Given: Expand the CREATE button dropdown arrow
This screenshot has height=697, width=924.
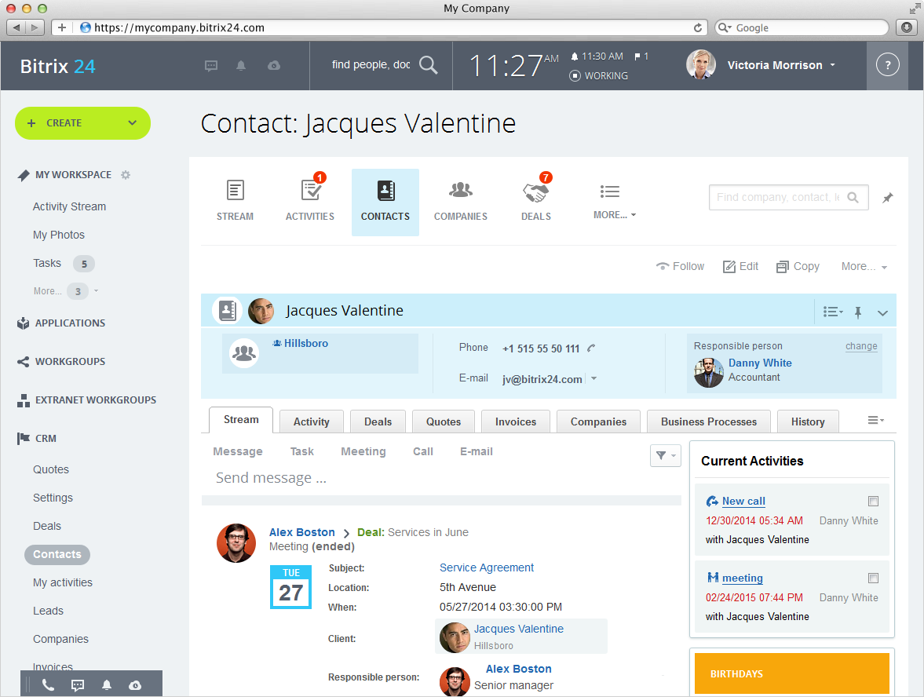Looking at the screenshot, I should (x=133, y=122).
